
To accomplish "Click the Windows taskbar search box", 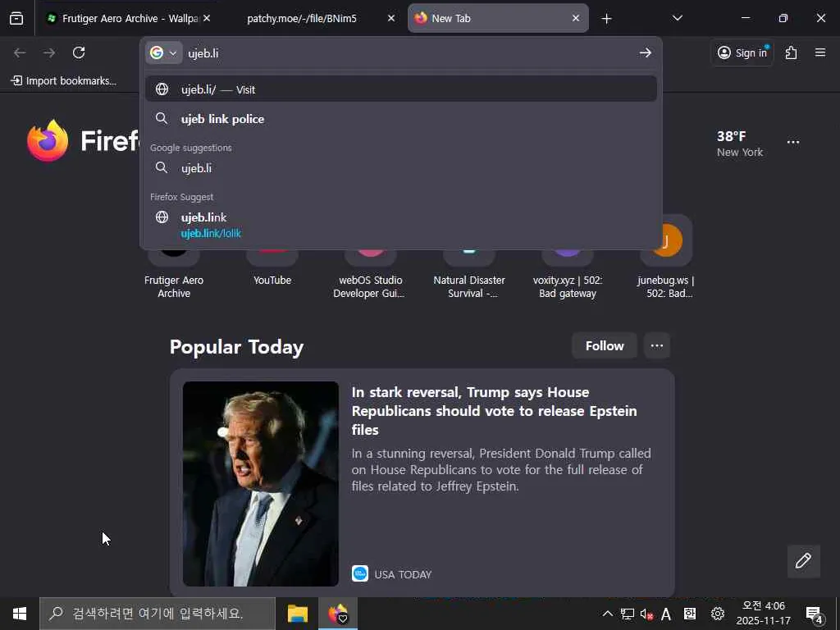I will [x=157, y=614].
